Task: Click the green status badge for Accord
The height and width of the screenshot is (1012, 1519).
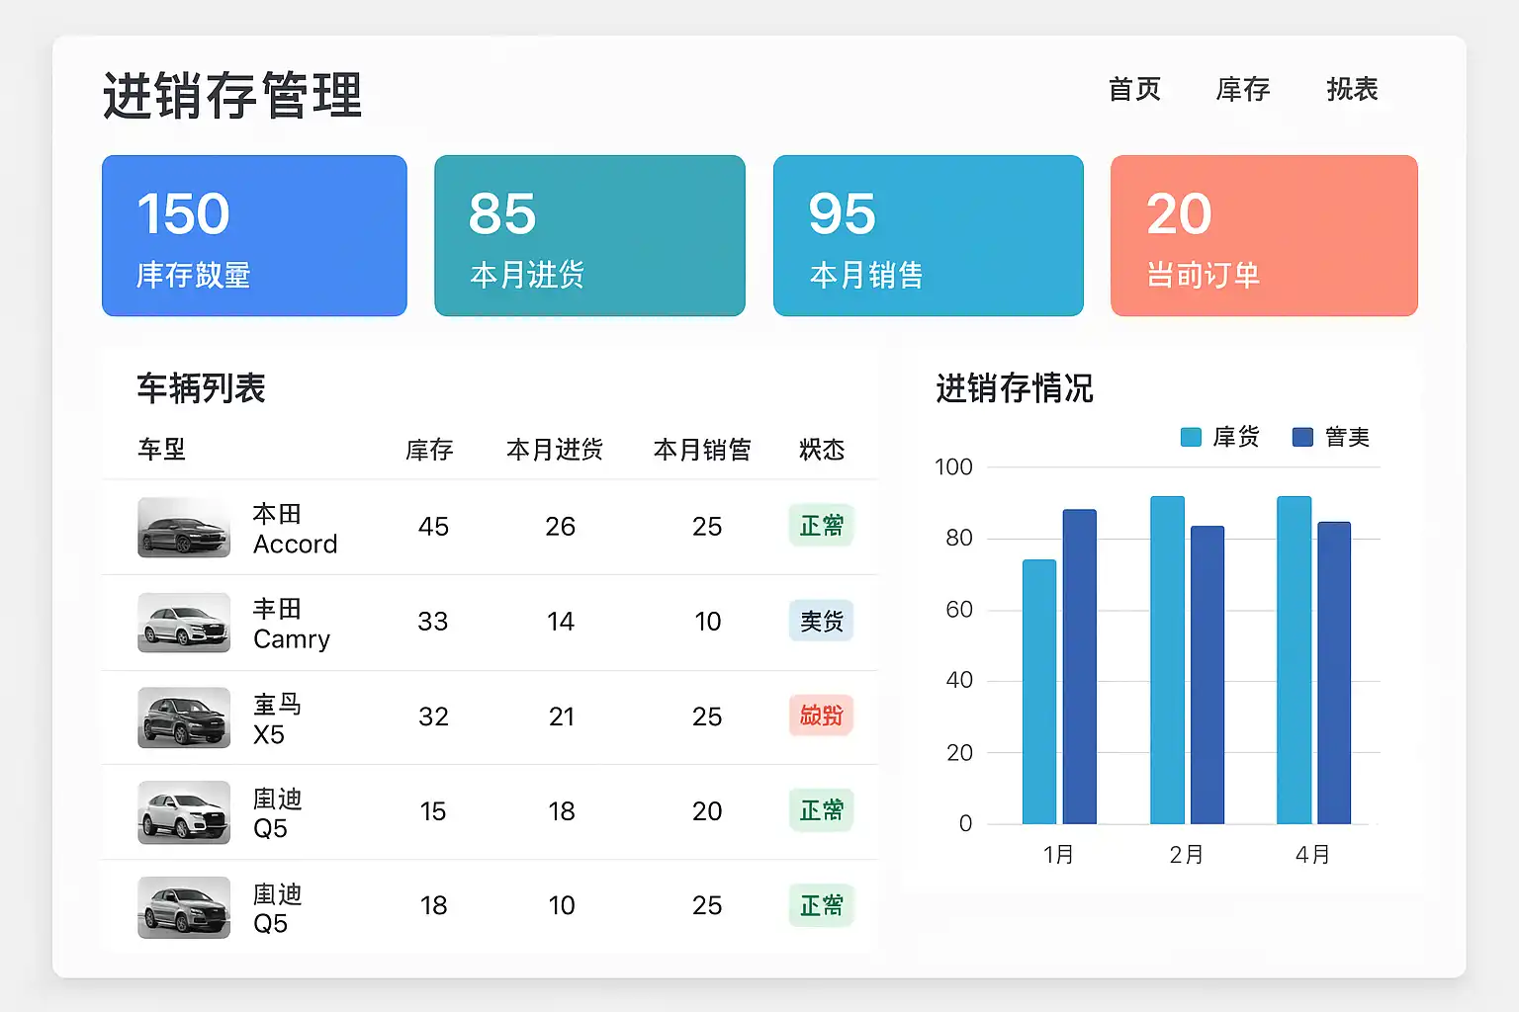Action: pos(821,526)
